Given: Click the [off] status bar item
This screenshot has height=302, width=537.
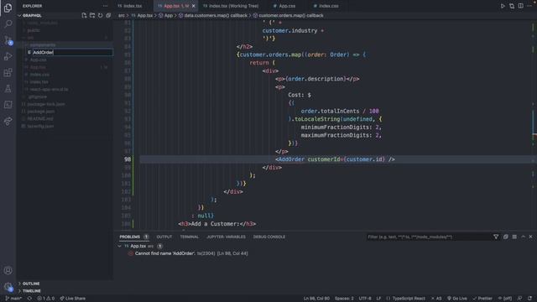Looking at the screenshot, I should click(x=505, y=299).
